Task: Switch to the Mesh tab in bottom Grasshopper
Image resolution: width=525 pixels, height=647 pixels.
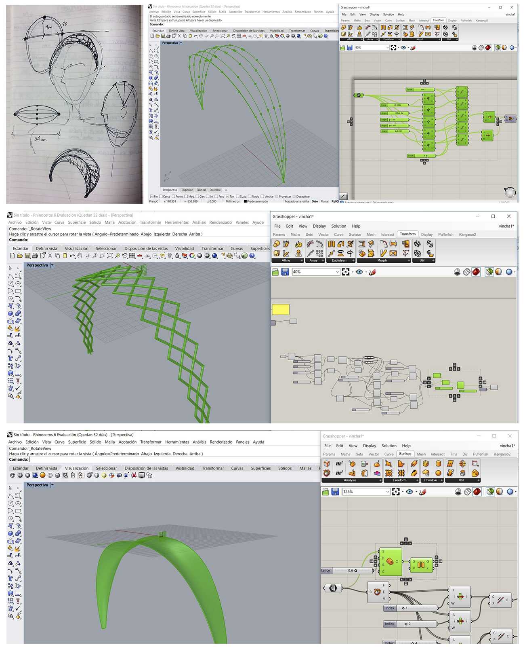Action: click(x=421, y=454)
